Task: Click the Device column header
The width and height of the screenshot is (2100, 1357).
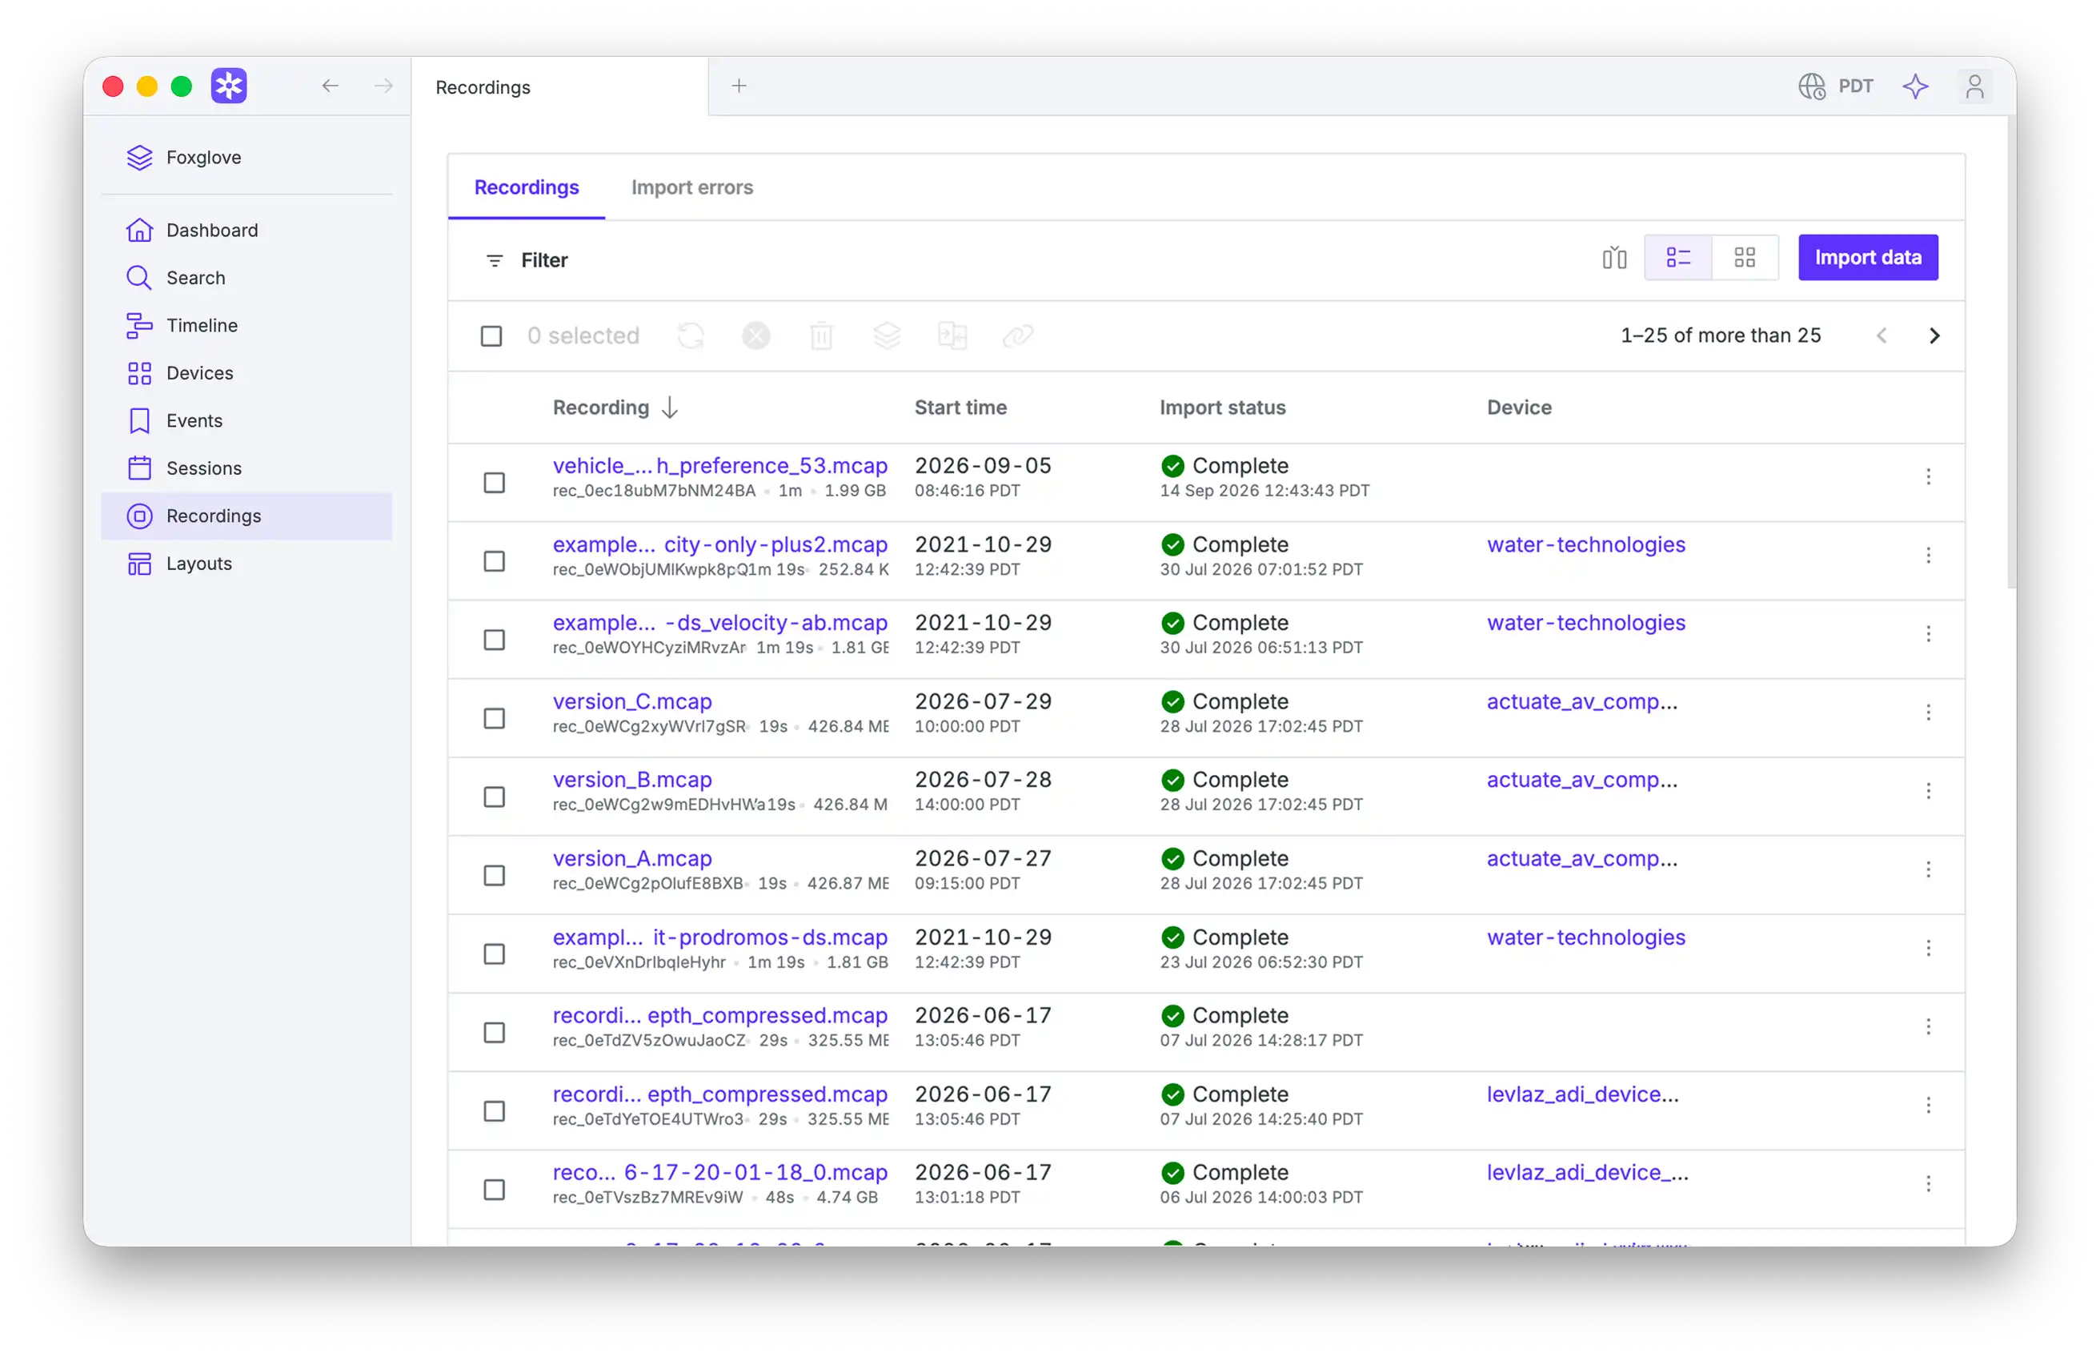Action: coord(1519,407)
